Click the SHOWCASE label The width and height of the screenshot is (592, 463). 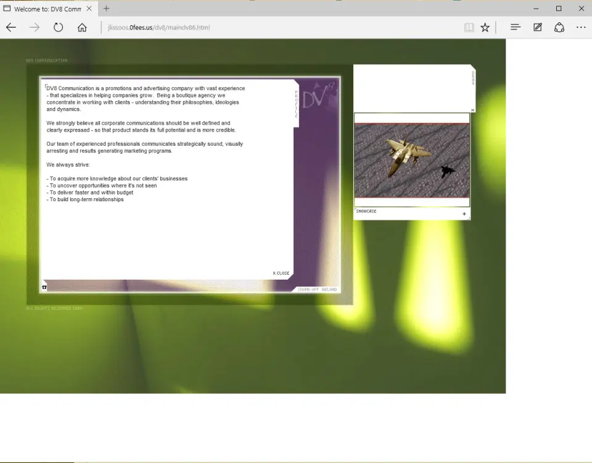pyautogui.click(x=366, y=211)
